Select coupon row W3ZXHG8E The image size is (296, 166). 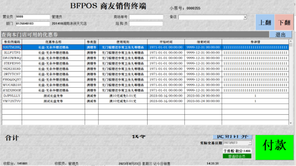point(145,90)
